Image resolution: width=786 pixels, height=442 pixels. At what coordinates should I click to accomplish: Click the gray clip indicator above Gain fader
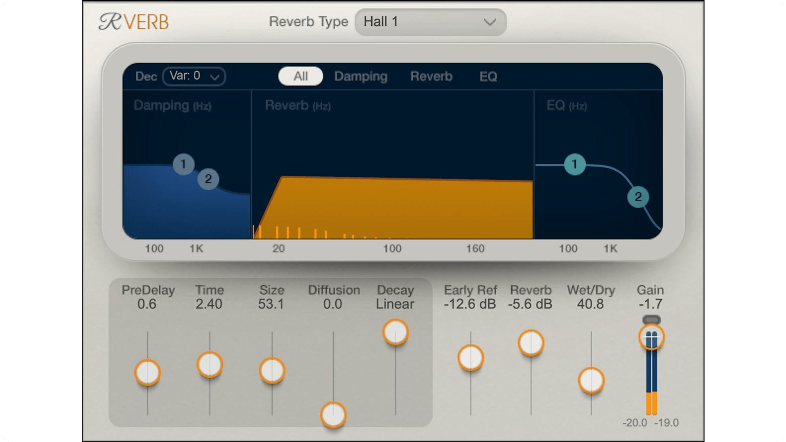tap(651, 319)
